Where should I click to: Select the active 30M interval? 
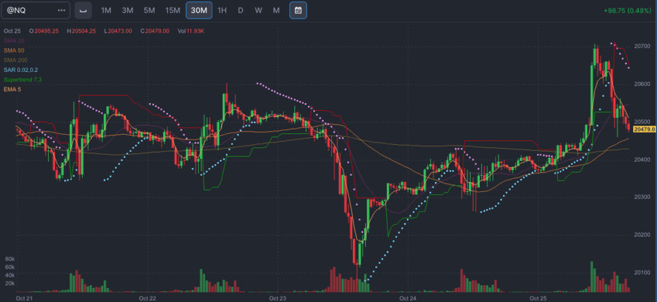pyautogui.click(x=198, y=10)
